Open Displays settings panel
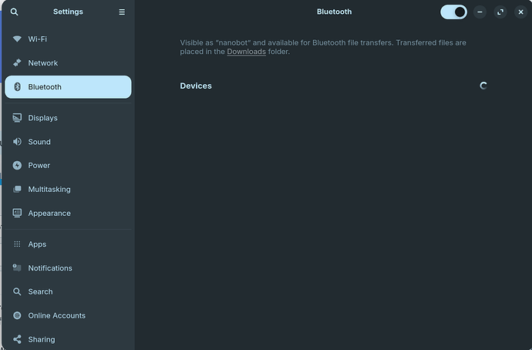532x350 pixels. pyautogui.click(x=42, y=118)
